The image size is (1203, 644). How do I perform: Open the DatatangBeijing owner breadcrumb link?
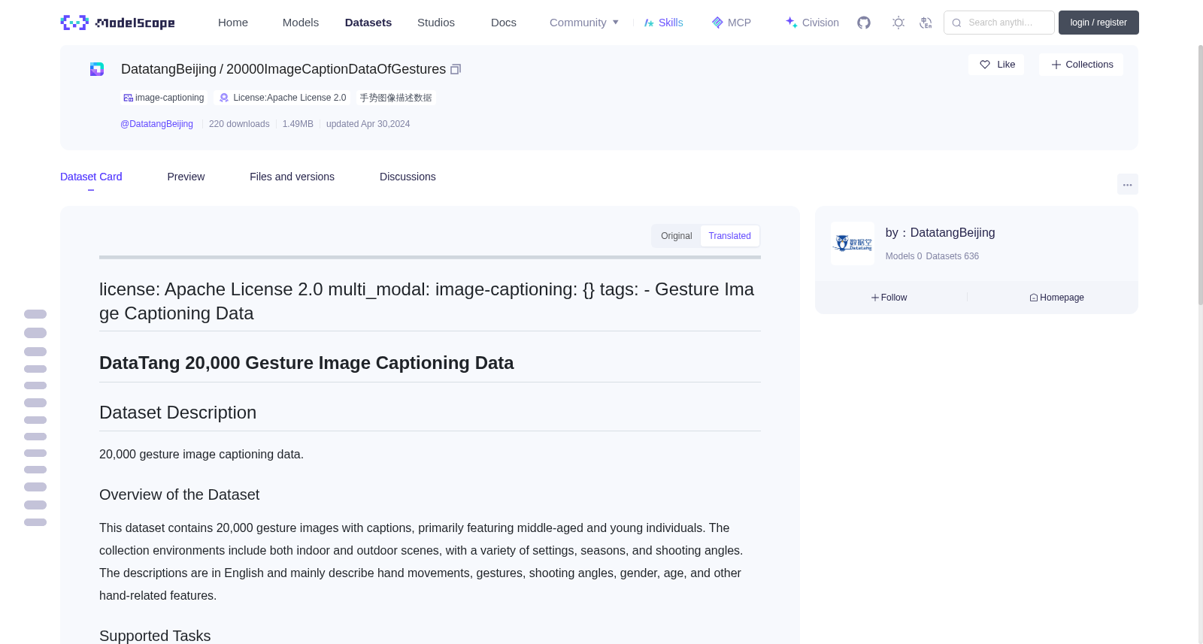pos(168,69)
